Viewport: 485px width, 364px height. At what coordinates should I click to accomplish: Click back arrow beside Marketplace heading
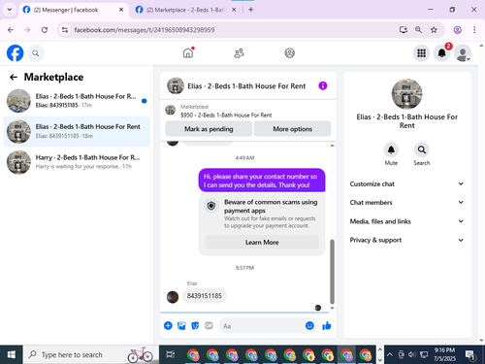click(x=14, y=77)
